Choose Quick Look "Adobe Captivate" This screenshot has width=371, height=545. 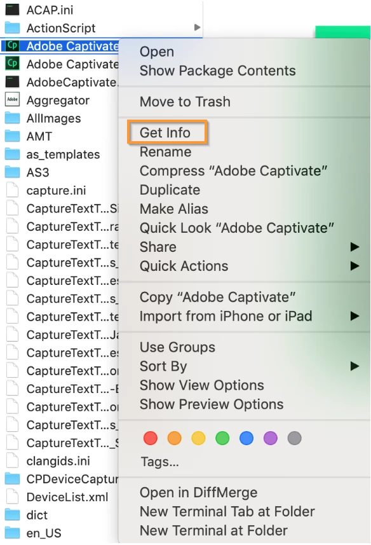point(237,228)
